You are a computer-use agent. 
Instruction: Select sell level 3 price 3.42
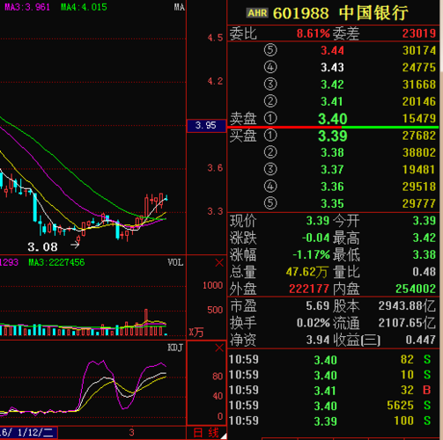click(x=332, y=84)
